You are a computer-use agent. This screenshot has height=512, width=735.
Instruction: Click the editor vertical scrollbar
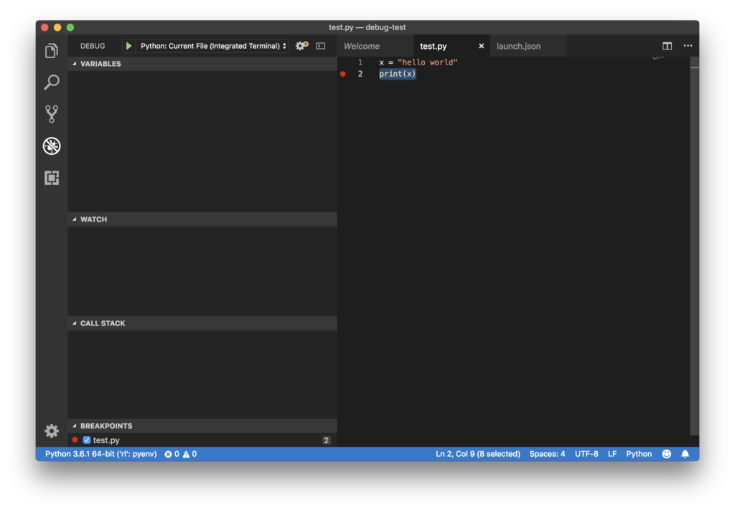695,248
